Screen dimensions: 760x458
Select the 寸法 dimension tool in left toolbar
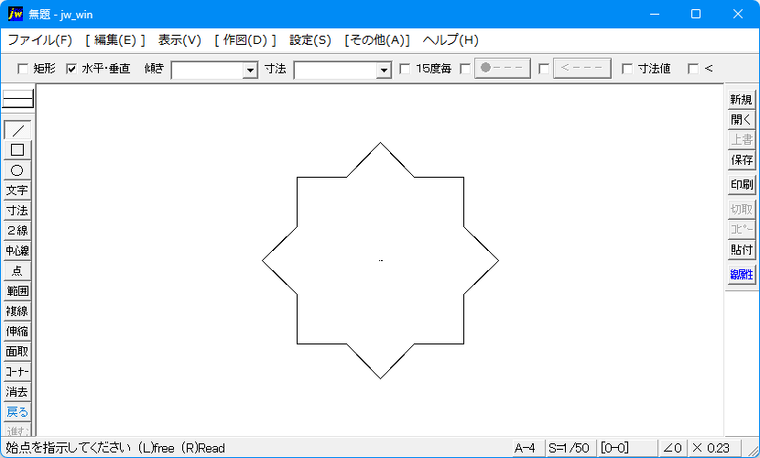click(x=17, y=211)
